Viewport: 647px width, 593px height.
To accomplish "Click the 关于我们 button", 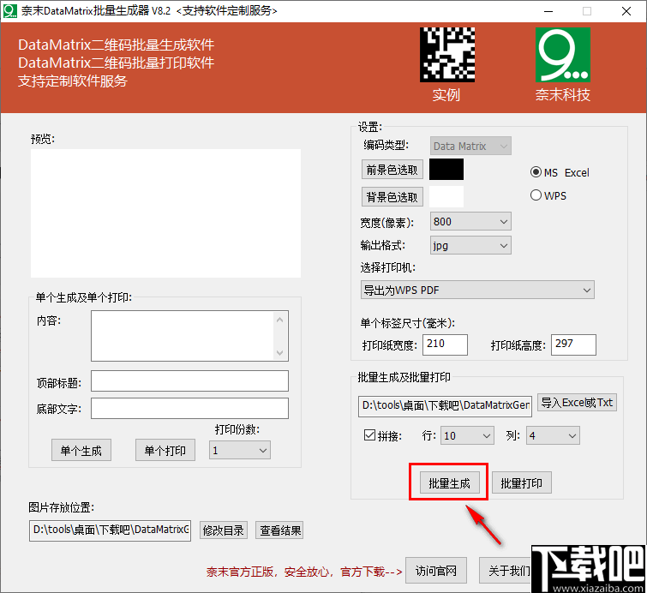I will pos(506,571).
